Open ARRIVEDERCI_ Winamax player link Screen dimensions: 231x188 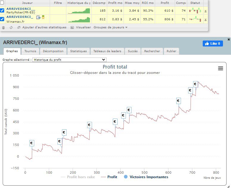(20, 17)
